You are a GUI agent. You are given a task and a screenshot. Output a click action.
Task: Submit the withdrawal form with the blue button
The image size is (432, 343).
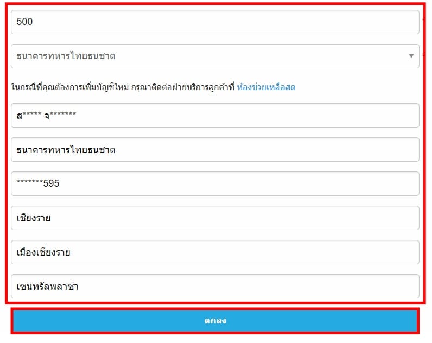pos(215,321)
